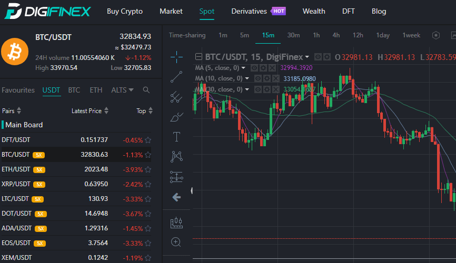This screenshot has width=456, height=263.
Task: Open the chart settings hexagon icon
Action: tap(435, 35)
